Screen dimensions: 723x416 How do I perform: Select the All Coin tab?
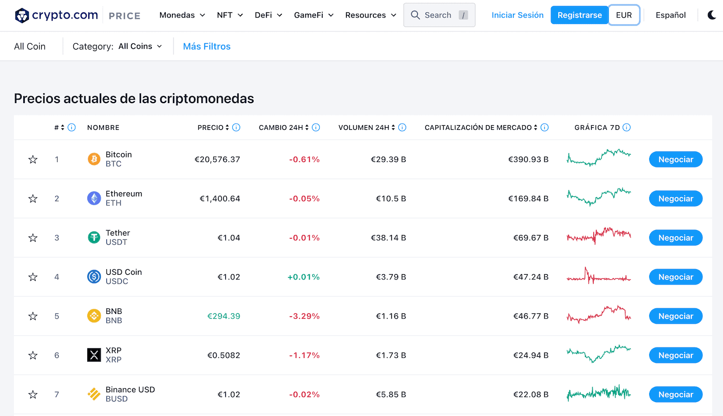point(30,46)
